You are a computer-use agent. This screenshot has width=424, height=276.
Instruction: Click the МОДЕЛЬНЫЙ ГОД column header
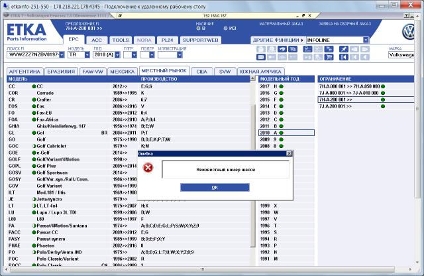(286, 79)
